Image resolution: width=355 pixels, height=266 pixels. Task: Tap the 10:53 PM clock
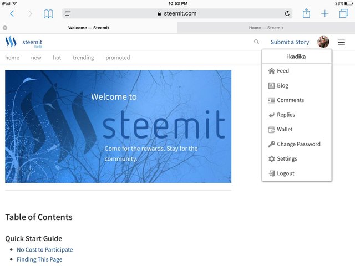pos(178,3)
